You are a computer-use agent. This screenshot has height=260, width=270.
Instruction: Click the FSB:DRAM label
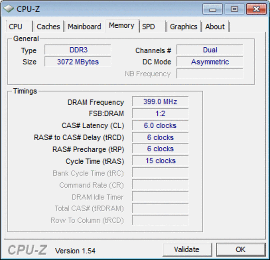(x=106, y=114)
